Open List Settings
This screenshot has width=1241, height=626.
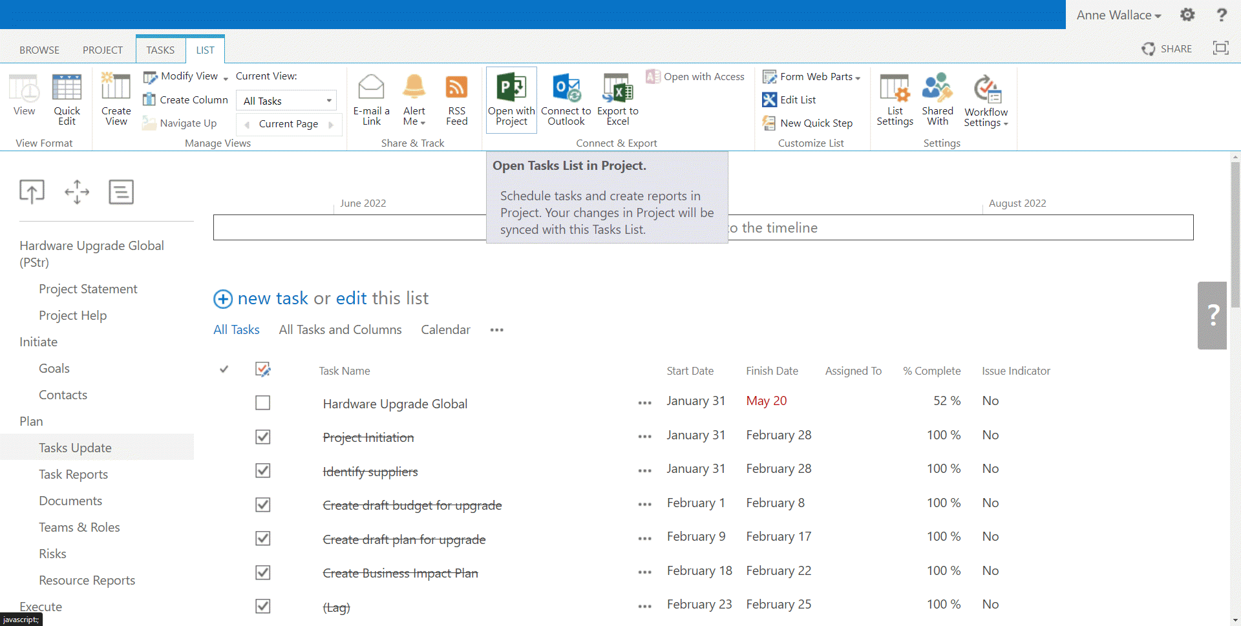tap(895, 100)
